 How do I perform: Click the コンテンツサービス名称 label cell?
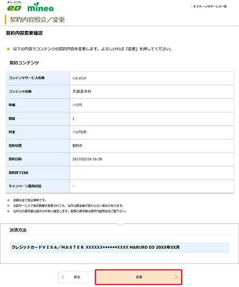(x=38, y=78)
